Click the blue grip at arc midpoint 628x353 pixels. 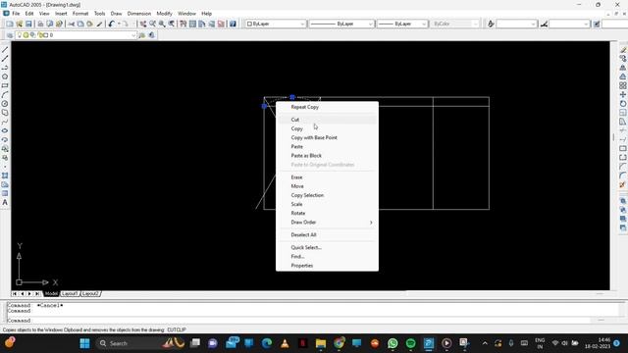click(x=292, y=97)
